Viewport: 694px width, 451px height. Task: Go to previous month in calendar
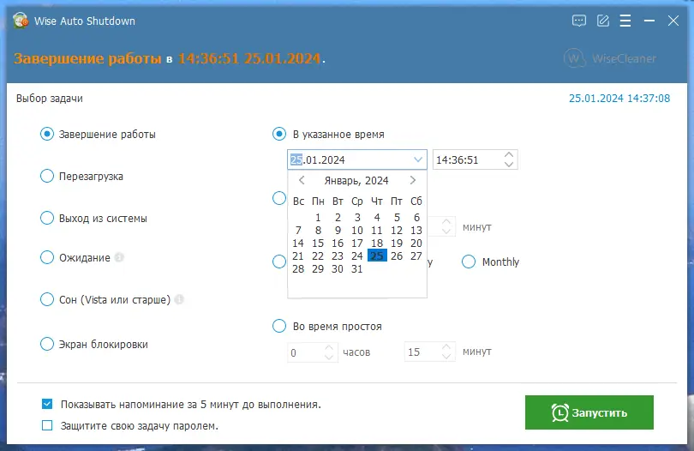[302, 180]
